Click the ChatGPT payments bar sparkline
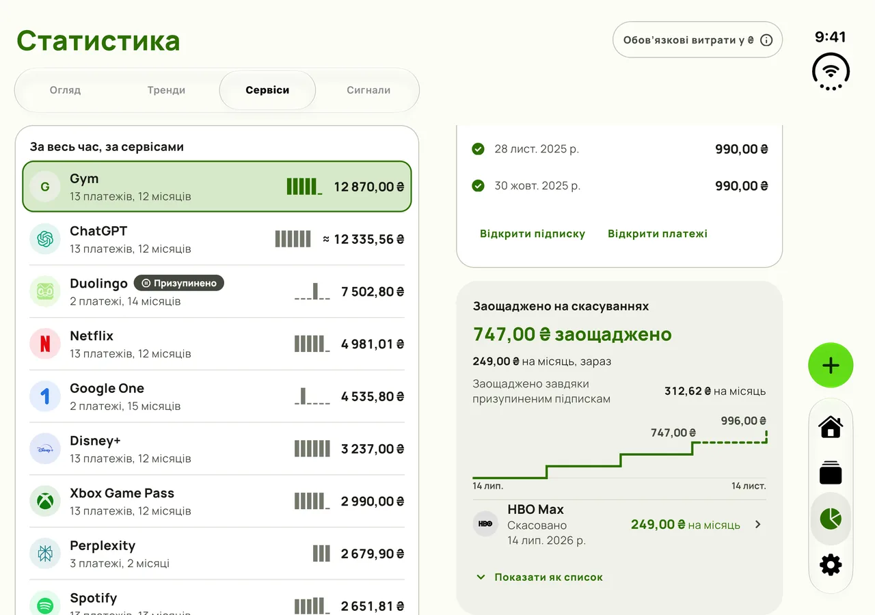This screenshot has height=615, width=875. coord(293,239)
